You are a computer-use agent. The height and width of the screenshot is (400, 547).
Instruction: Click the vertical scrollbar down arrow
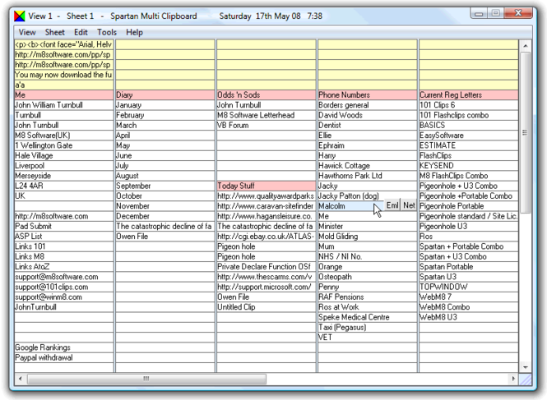525,367
